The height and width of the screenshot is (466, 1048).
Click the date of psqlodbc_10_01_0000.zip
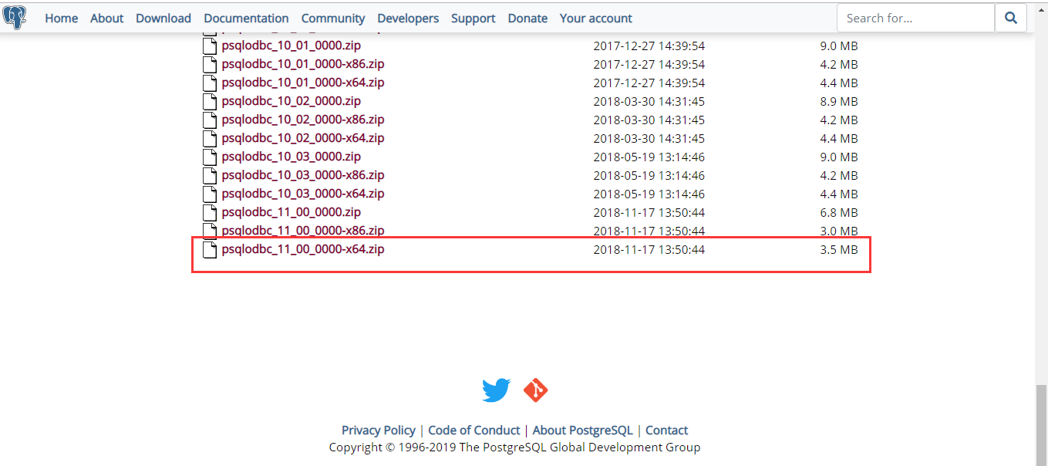coord(649,46)
